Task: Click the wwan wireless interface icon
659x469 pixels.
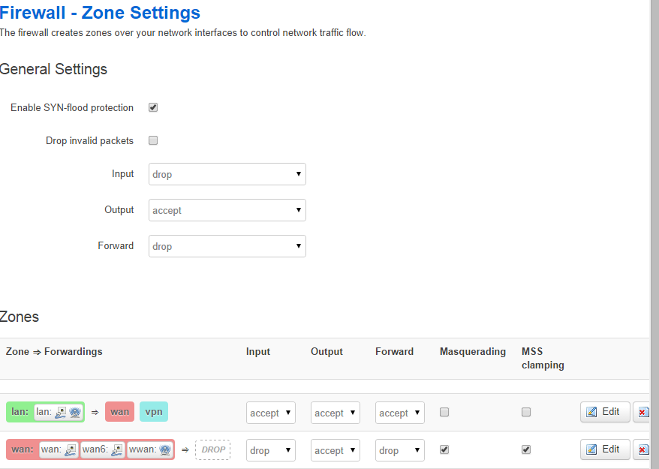Action: click(x=165, y=449)
